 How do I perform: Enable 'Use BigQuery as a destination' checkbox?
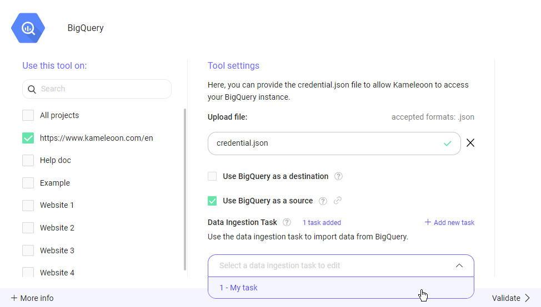pos(212,177)
